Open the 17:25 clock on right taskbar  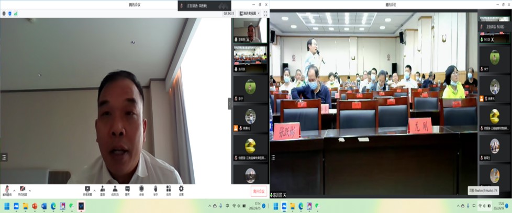(x=498, y=206)
